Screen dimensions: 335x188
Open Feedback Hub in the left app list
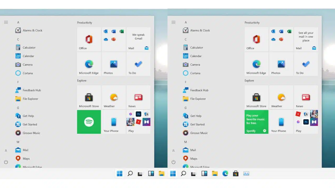(31, 90)
